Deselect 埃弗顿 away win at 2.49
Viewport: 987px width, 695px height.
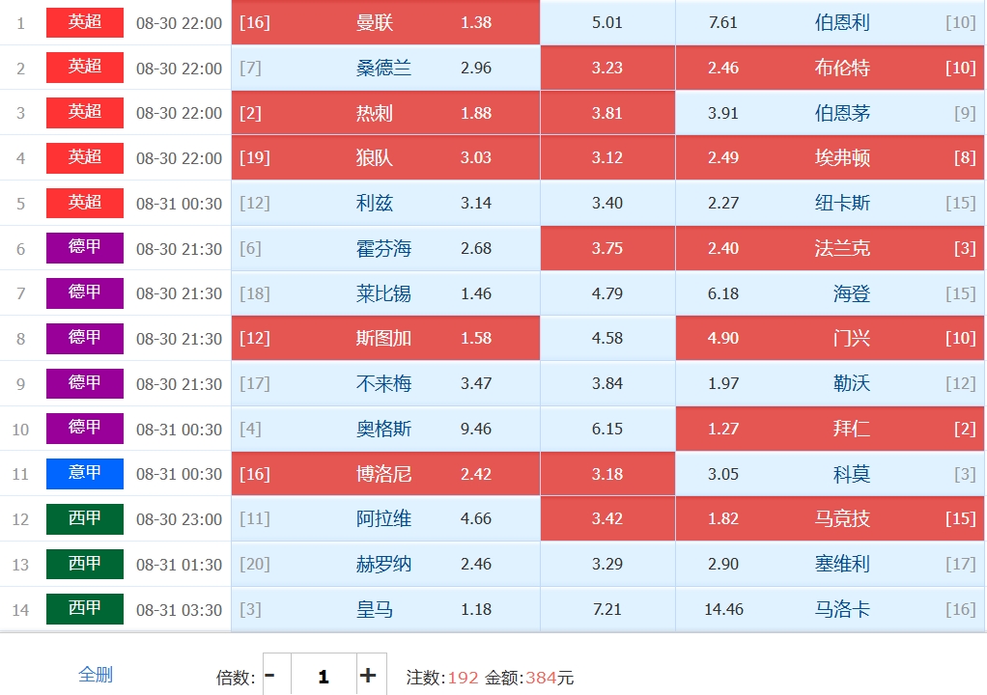point(830,158)
